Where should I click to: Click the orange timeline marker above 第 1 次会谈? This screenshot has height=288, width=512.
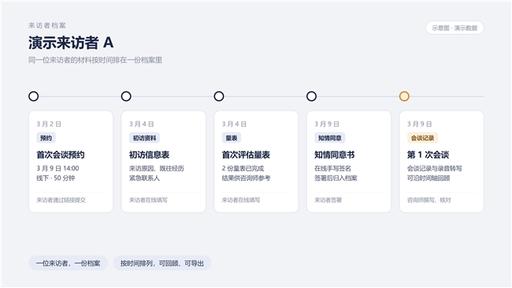click(x=404, y=96)
